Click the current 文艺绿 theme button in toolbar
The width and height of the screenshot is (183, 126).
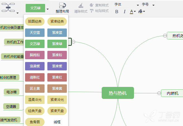point(35,8)
